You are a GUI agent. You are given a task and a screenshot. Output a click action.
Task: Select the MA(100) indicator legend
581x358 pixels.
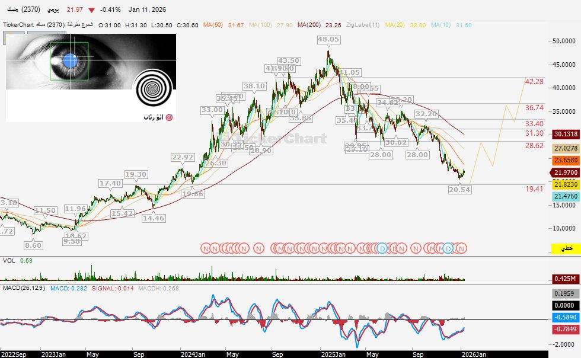(x=260, y=25)
